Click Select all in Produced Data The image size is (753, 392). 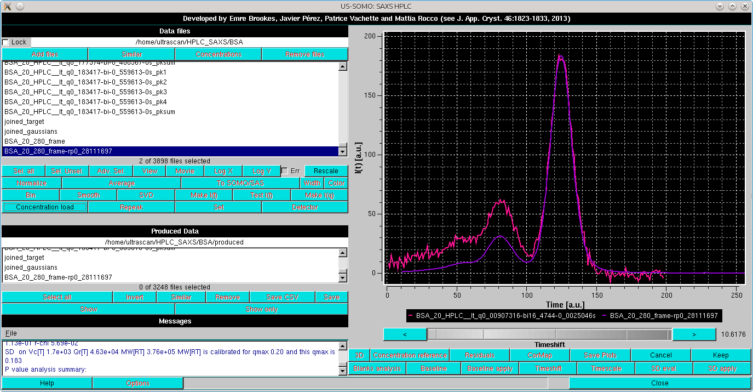click(x=57, y=297)
